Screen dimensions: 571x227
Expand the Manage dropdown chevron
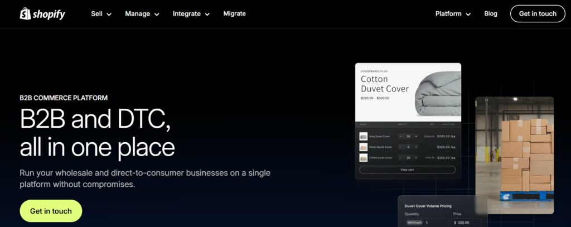[x=157, y=14]
